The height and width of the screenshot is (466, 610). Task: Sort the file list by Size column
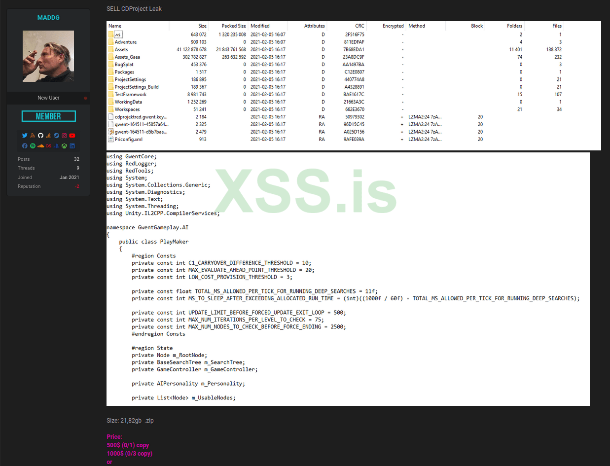click(201, 26)
